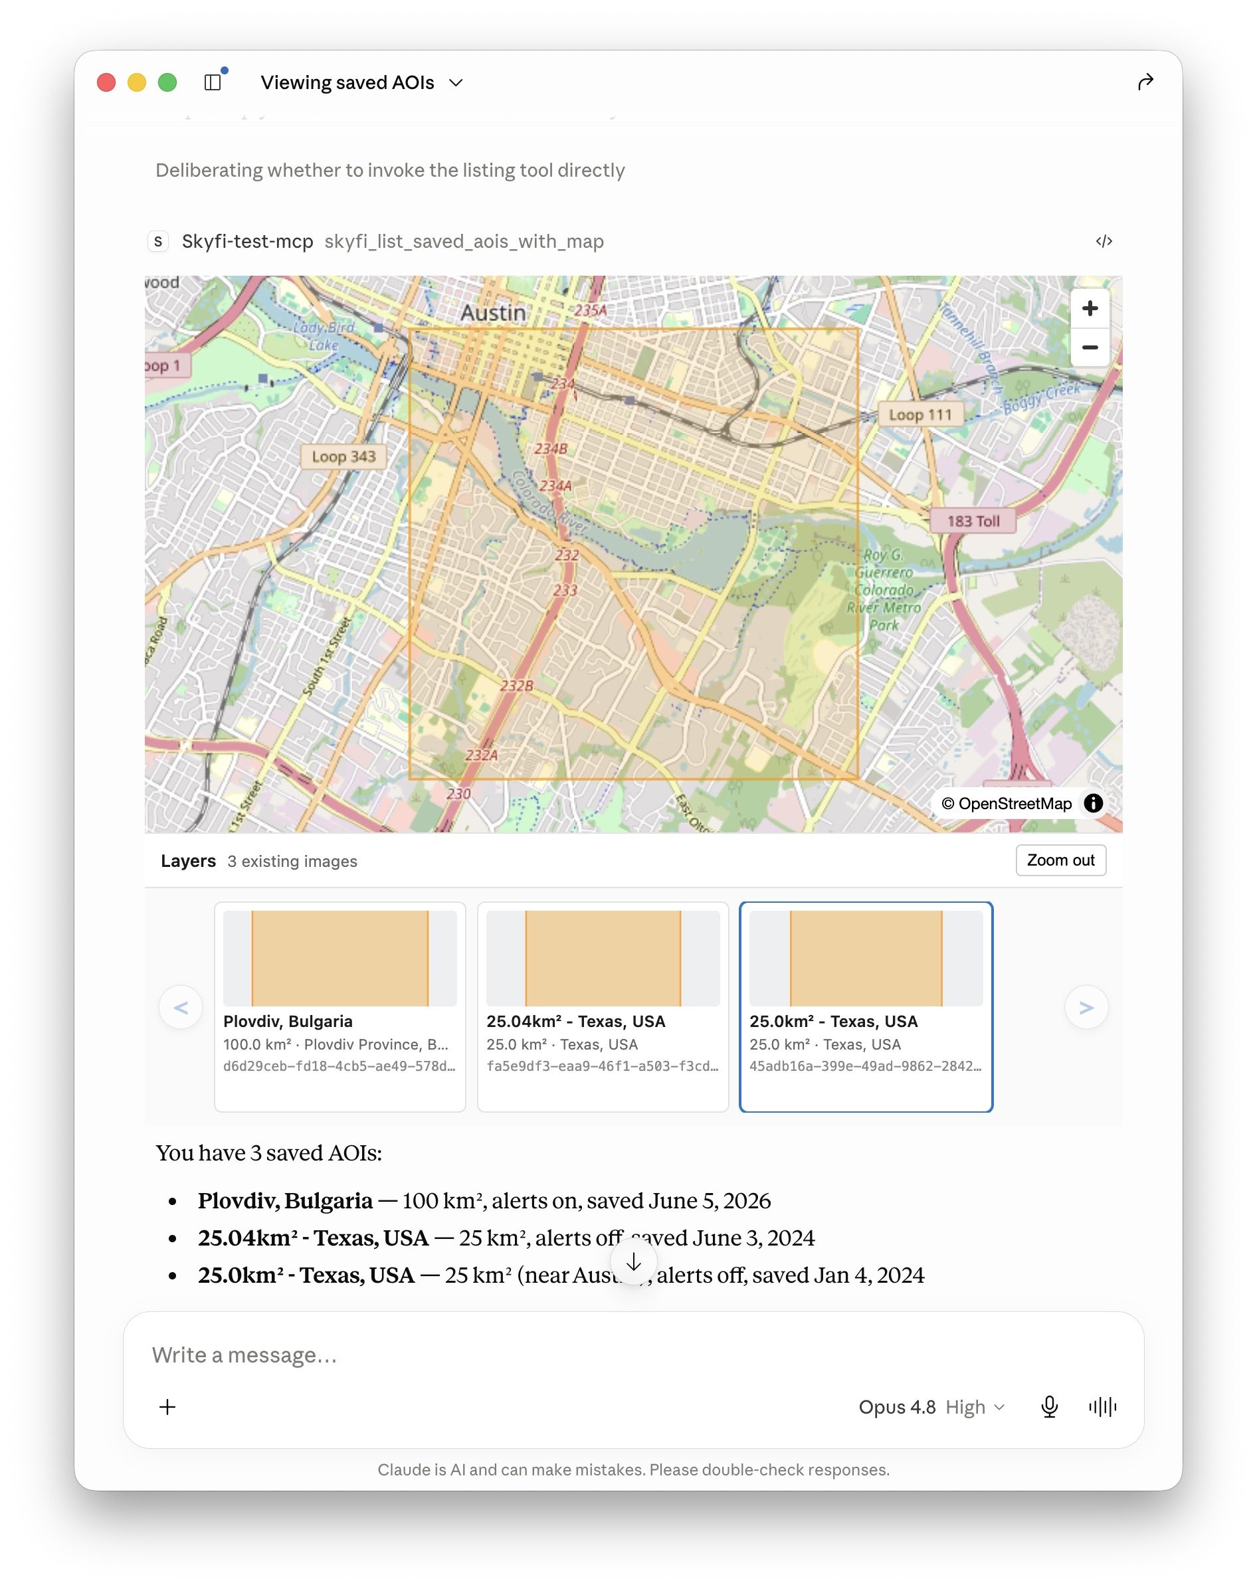Select the 25.04km² - Texas, USA thumbnail
1257x1589 pixels.
click(603, 958)
